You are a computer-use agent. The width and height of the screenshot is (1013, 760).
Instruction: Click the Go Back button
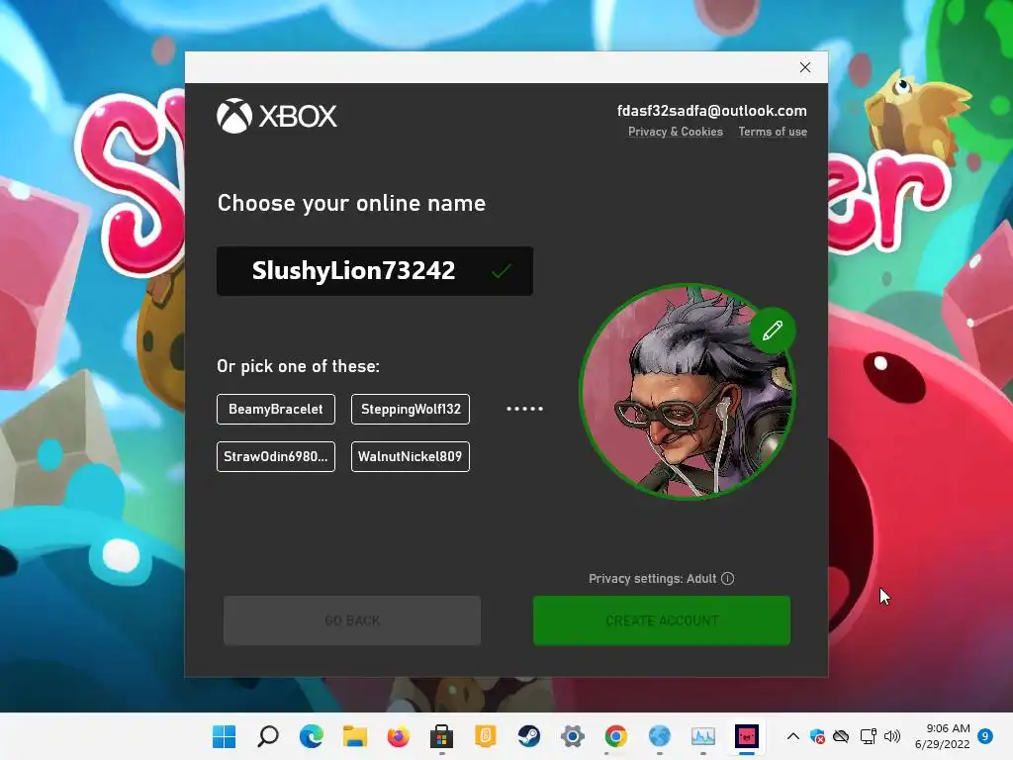352,620
